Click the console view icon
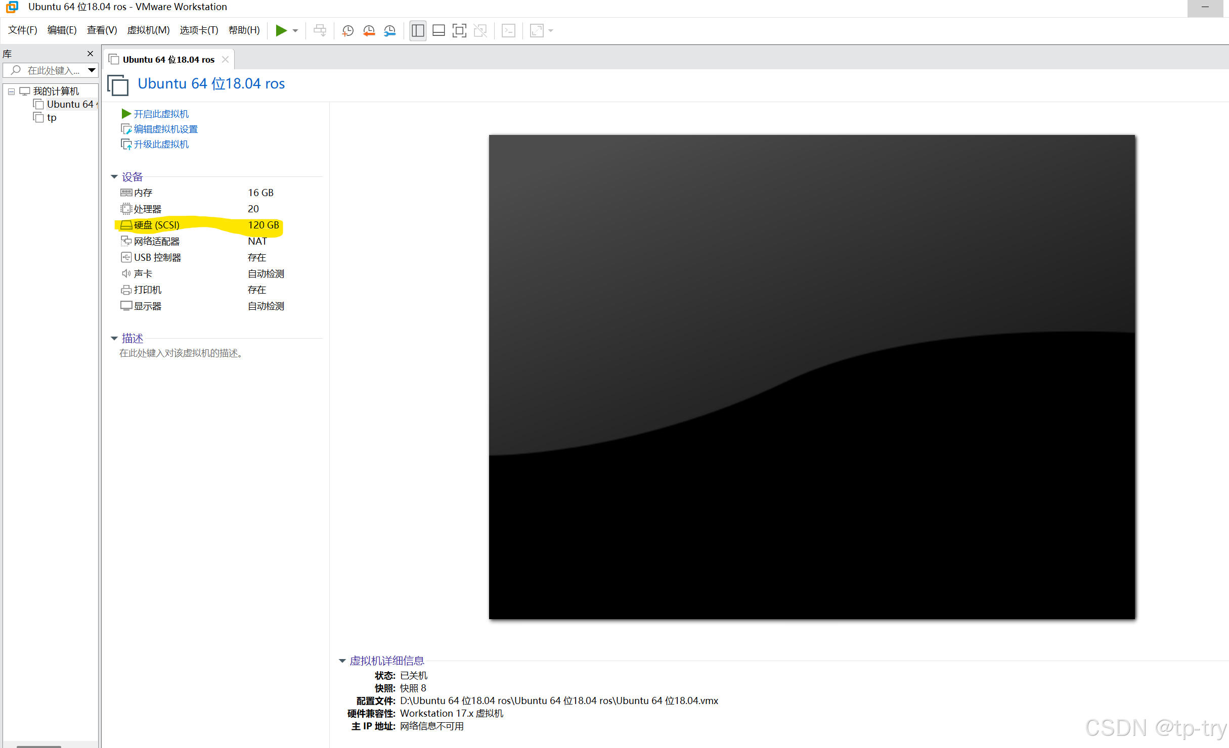Viewport: 1229px width, 748px height. click(x=508, y=31)
